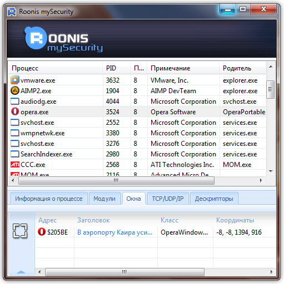
Task: Click the windows panel horizontal scroll thumb
Action: [124, 272]
